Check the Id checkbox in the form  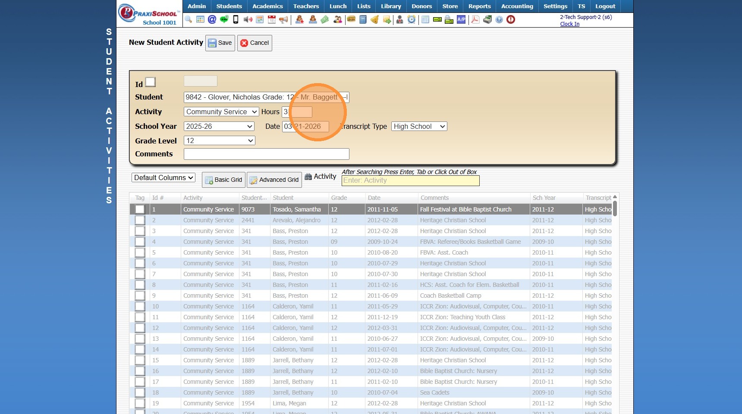(x=151, y=82)
